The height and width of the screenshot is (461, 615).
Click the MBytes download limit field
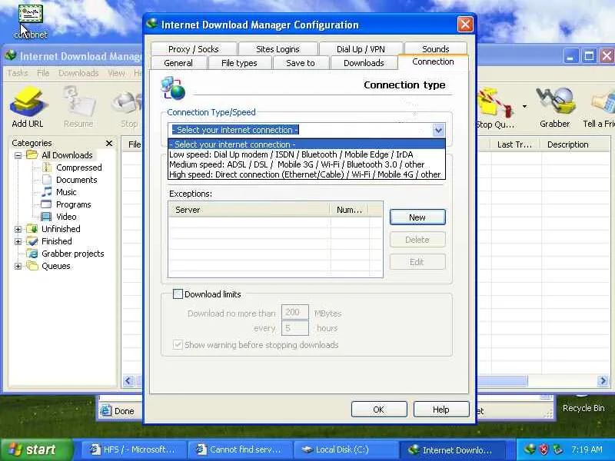295,312
